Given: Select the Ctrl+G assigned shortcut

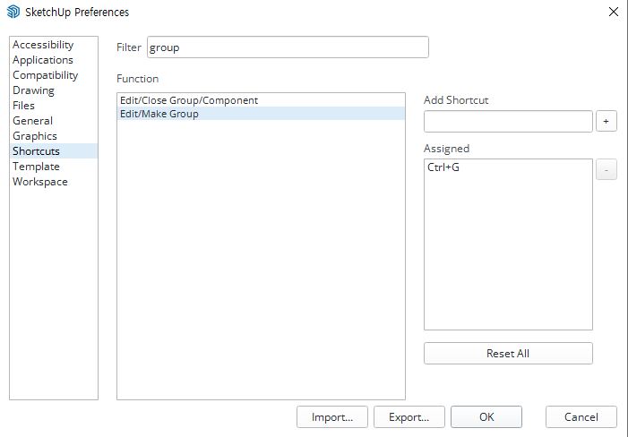Looking at the screenshot, I should click(508, 167).
